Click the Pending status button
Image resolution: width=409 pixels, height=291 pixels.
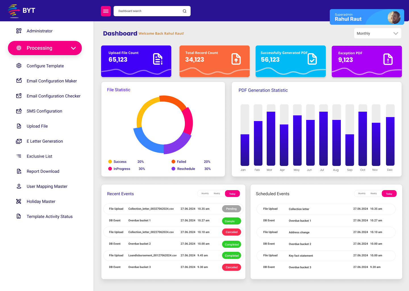point(231,209)
